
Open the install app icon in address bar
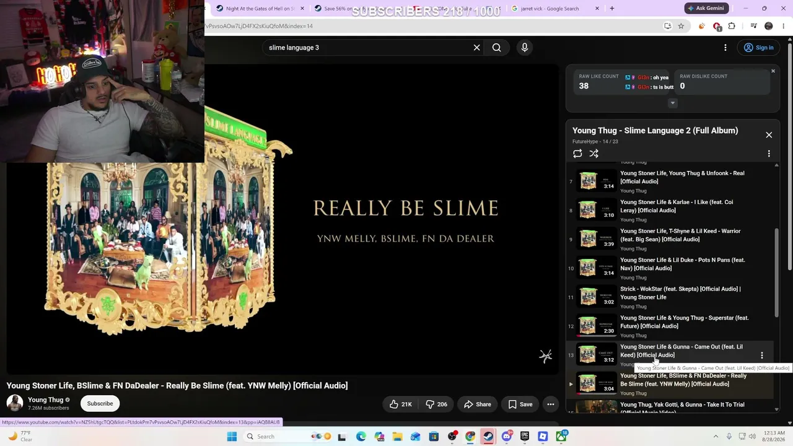667,26
